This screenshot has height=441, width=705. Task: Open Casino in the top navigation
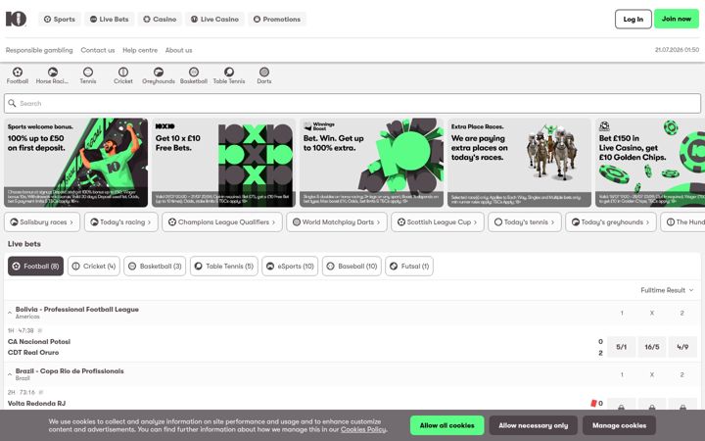pyautogui.click(x=160, y=19)
